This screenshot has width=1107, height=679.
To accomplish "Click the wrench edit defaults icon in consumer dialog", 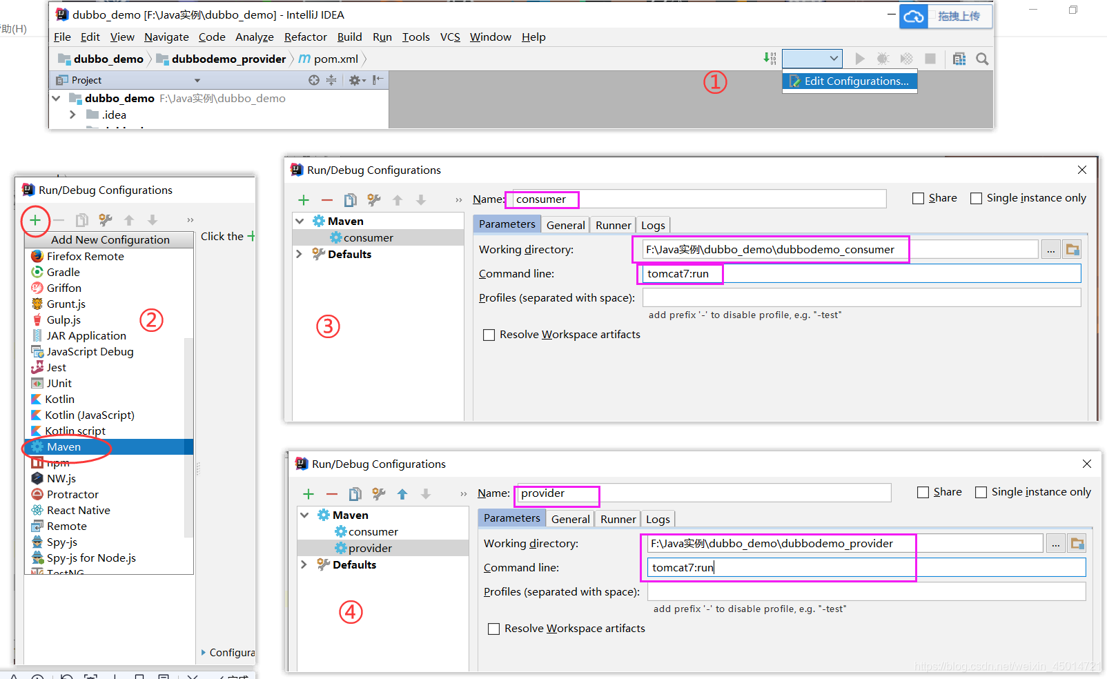I will (x=374, y=200).
